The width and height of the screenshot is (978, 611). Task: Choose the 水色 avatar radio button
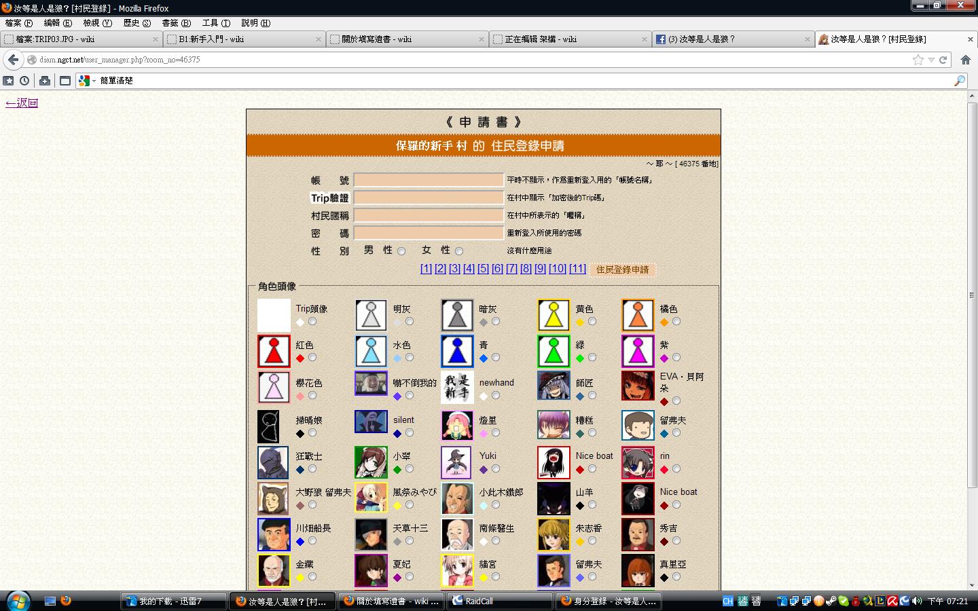(x=410, y=357)
